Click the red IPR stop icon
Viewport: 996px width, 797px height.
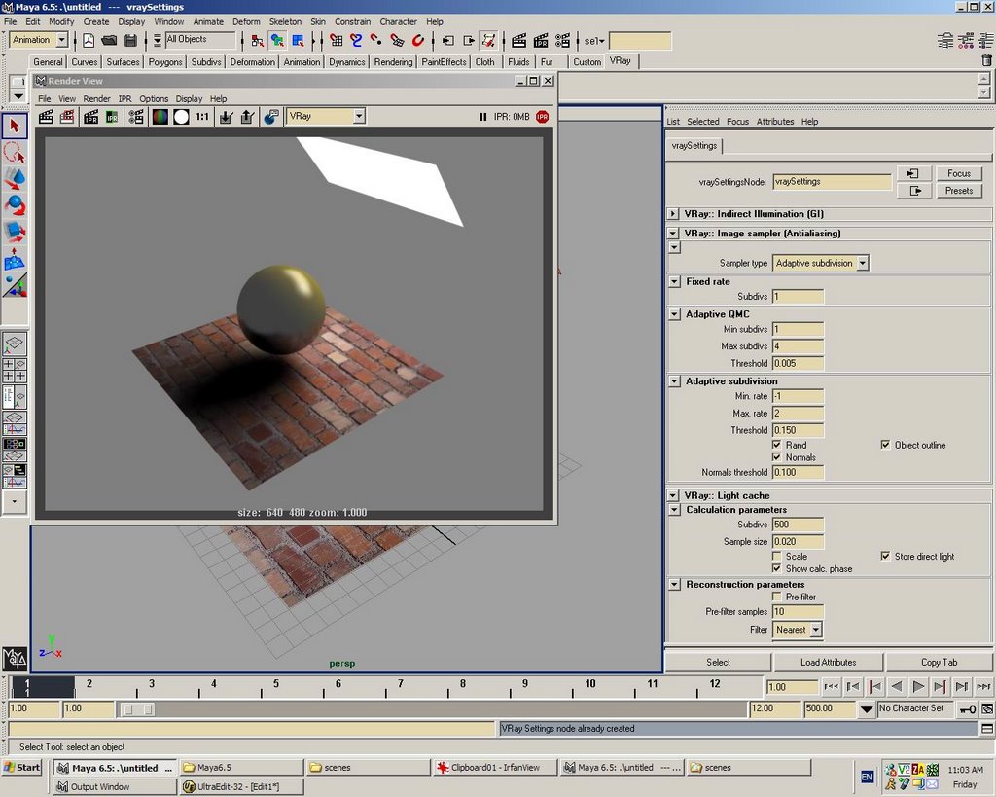542,117
